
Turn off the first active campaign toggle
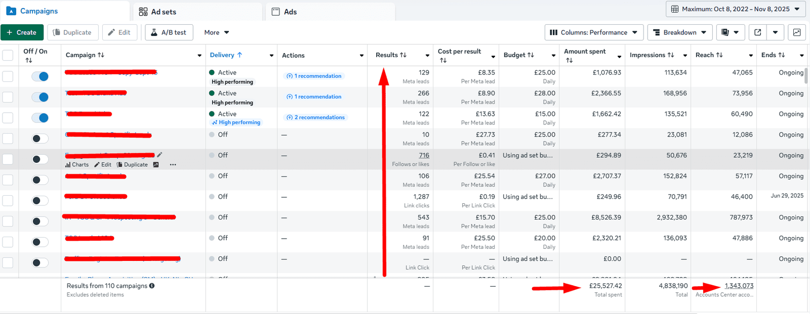tap(40, 76)
